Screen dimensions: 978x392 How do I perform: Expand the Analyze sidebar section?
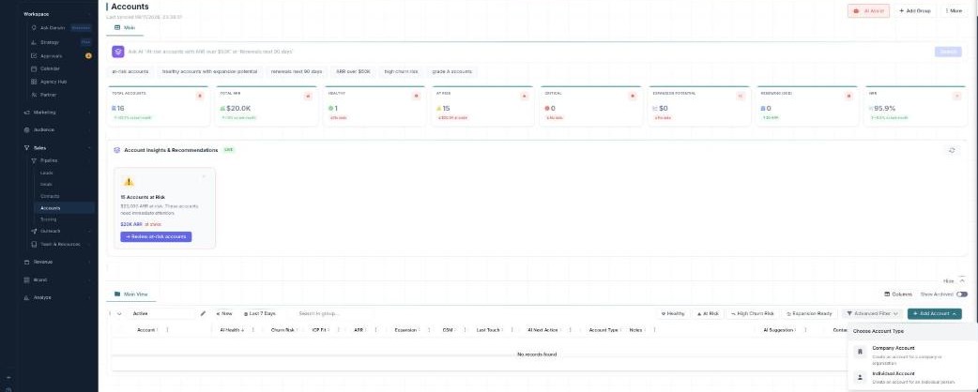(57, 298)
